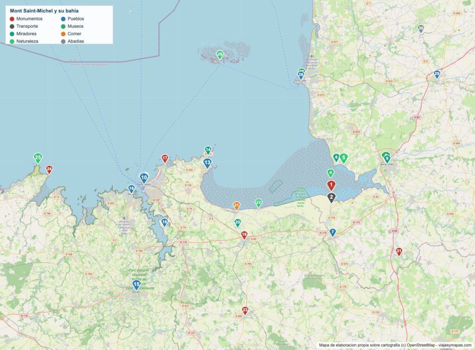Click blue marker 13 on the coast
This screenshot has width=475, height=350.
coord(207,163)
